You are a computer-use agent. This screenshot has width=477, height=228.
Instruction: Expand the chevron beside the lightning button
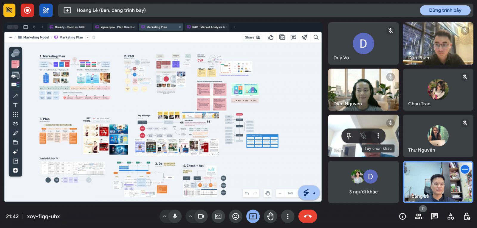pyautogui.click(x=314, y=193)
